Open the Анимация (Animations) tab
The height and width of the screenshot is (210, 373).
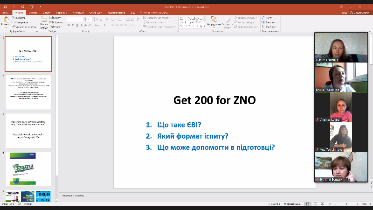(x=78, y=13)
